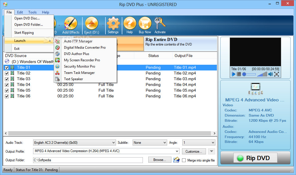Open the Eject button's dropdown arrow

click(103, 25)
